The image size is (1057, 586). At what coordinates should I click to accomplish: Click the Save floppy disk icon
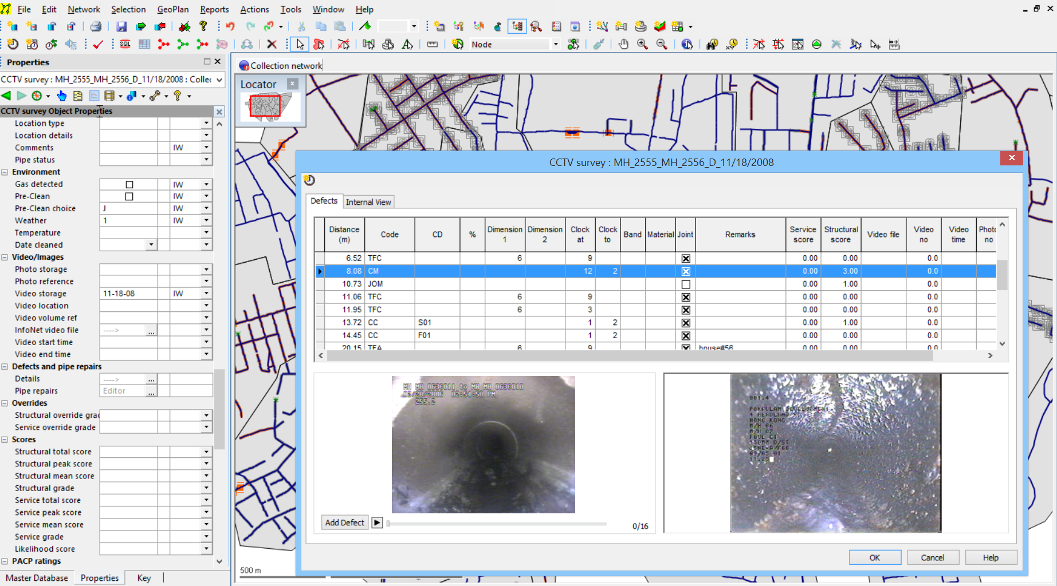121,26
